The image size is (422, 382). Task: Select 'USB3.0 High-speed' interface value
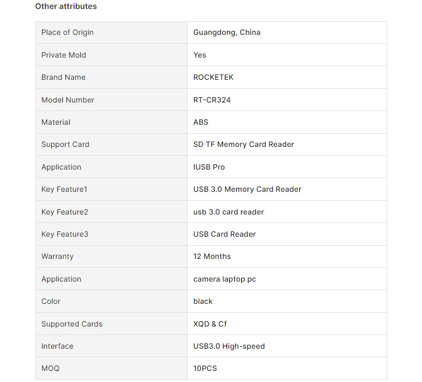point(229,346)
